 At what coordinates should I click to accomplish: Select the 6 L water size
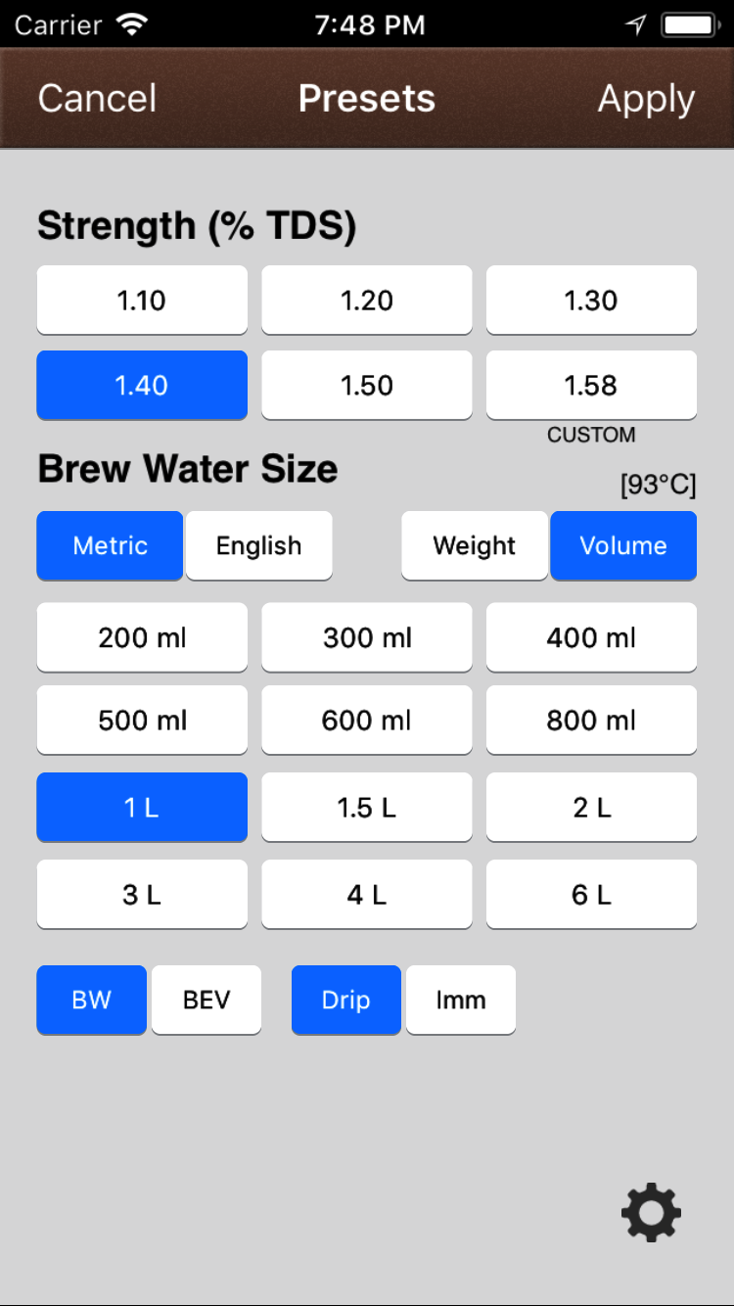tap(591, 894)
